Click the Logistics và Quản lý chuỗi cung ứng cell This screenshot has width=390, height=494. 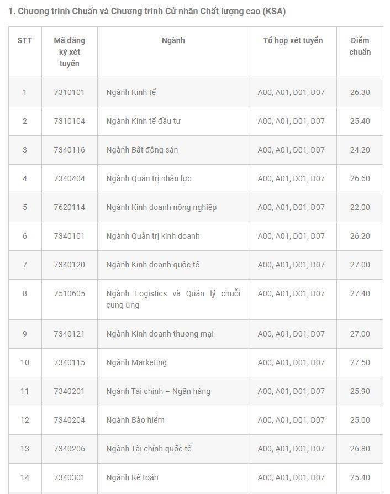(173, 299)
